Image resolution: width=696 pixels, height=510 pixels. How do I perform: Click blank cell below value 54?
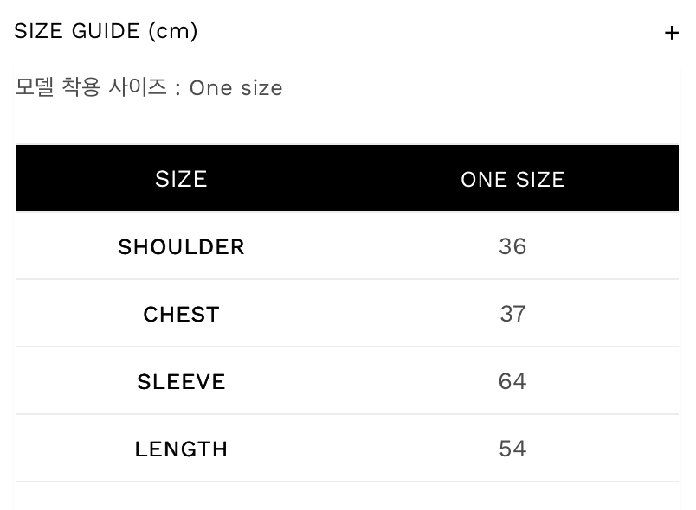(512, 496)
